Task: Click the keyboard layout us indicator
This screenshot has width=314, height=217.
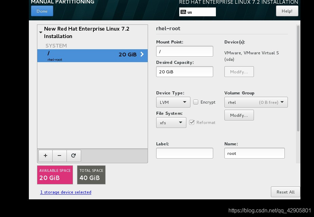Action: [x=198, y=12]
